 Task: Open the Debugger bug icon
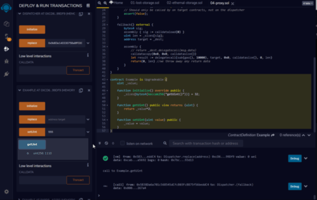point(7,61)
